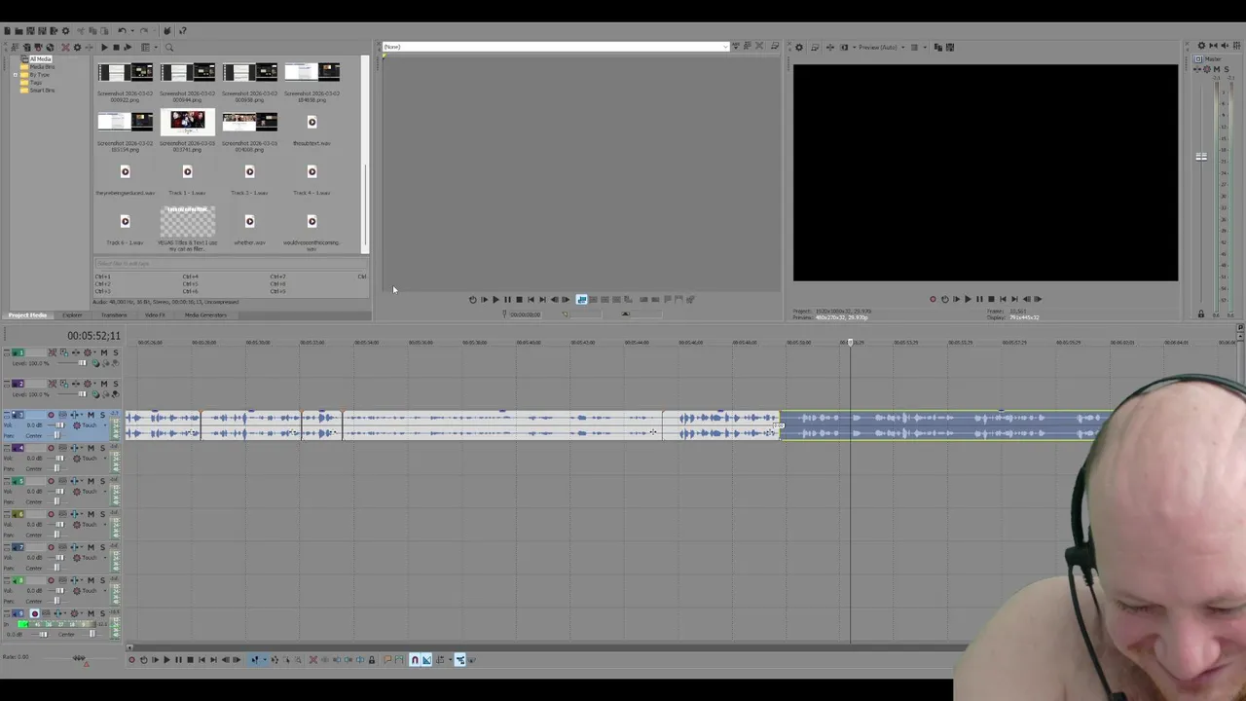Open Master bus FX icon
This screenshot has height=701, width=1246.
tap(1207, 69)
